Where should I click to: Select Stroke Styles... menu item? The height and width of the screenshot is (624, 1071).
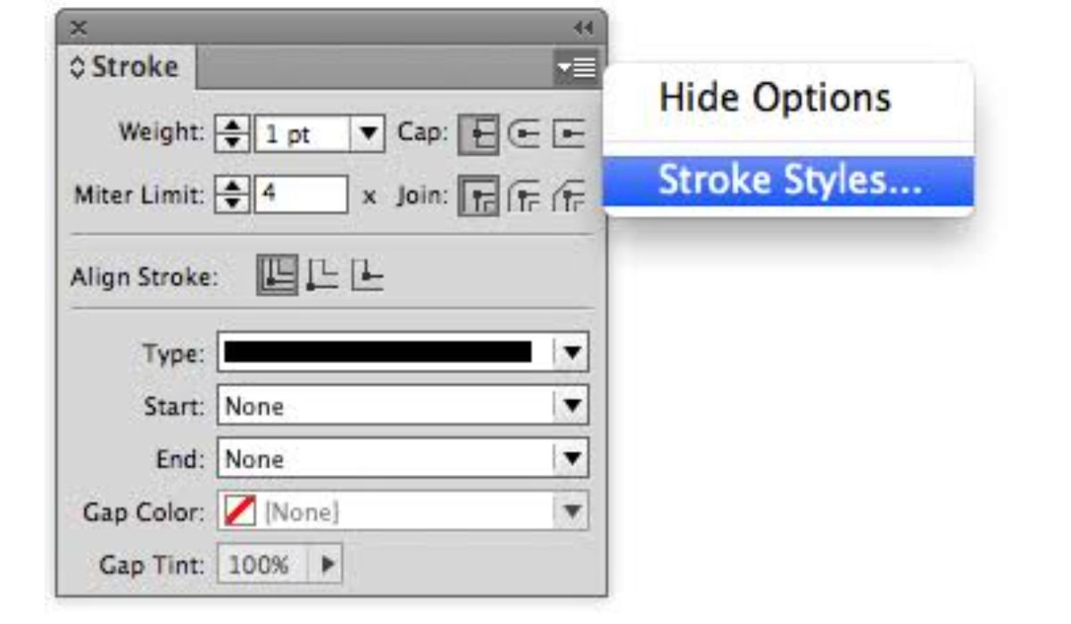[x=789, y=181]
